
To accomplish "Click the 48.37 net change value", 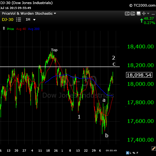I will point(149,18).
